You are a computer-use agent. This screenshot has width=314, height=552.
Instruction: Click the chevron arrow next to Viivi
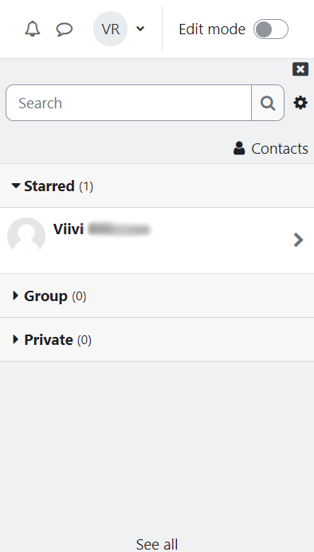[x=298, y=240]
